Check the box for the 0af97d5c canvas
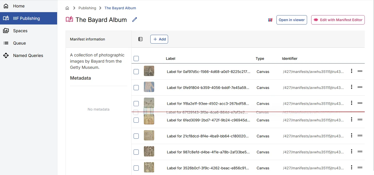The height and width of the screenshot is (175, 374). (x=136, y=72)
